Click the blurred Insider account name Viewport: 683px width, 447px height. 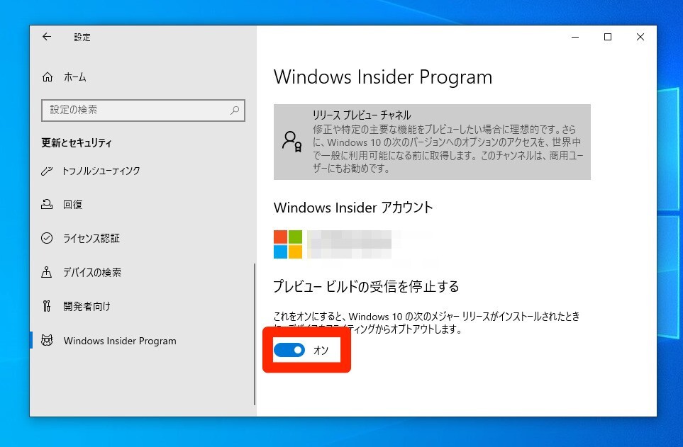350,244
